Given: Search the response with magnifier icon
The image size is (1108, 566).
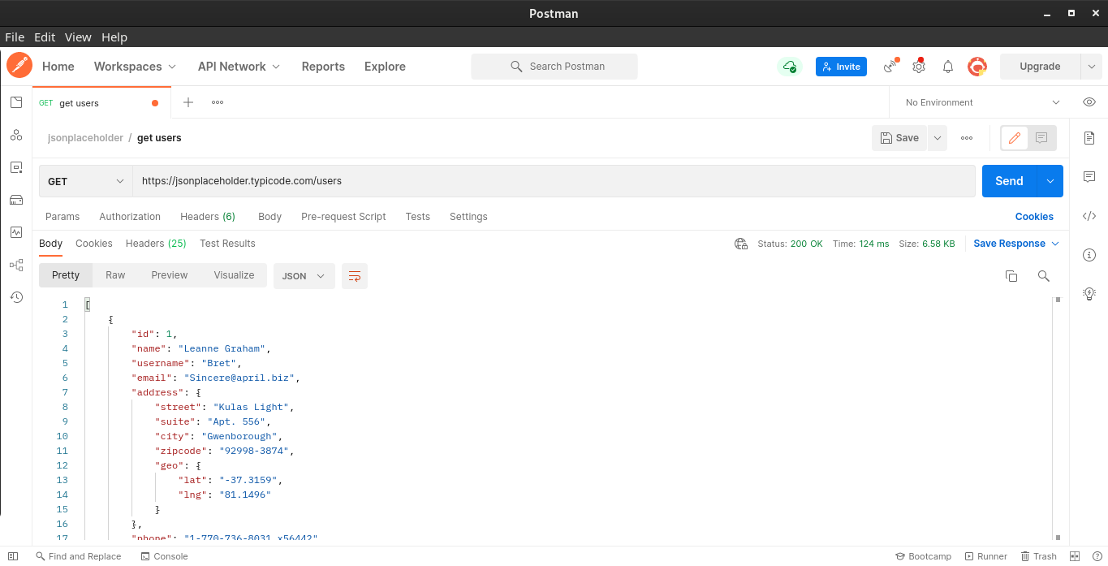Looking at the screenshot, I should (1044, 276).
